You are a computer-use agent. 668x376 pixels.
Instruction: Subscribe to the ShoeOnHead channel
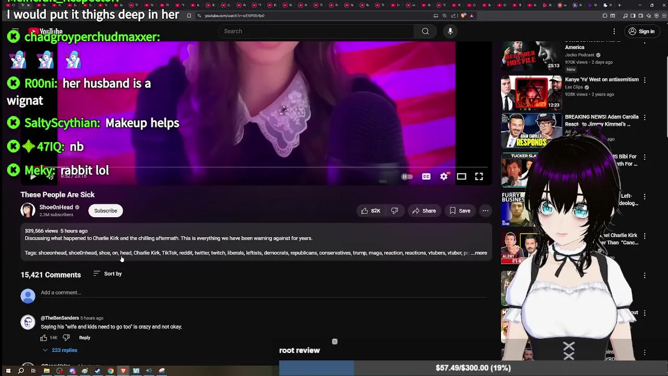(105, 211)
